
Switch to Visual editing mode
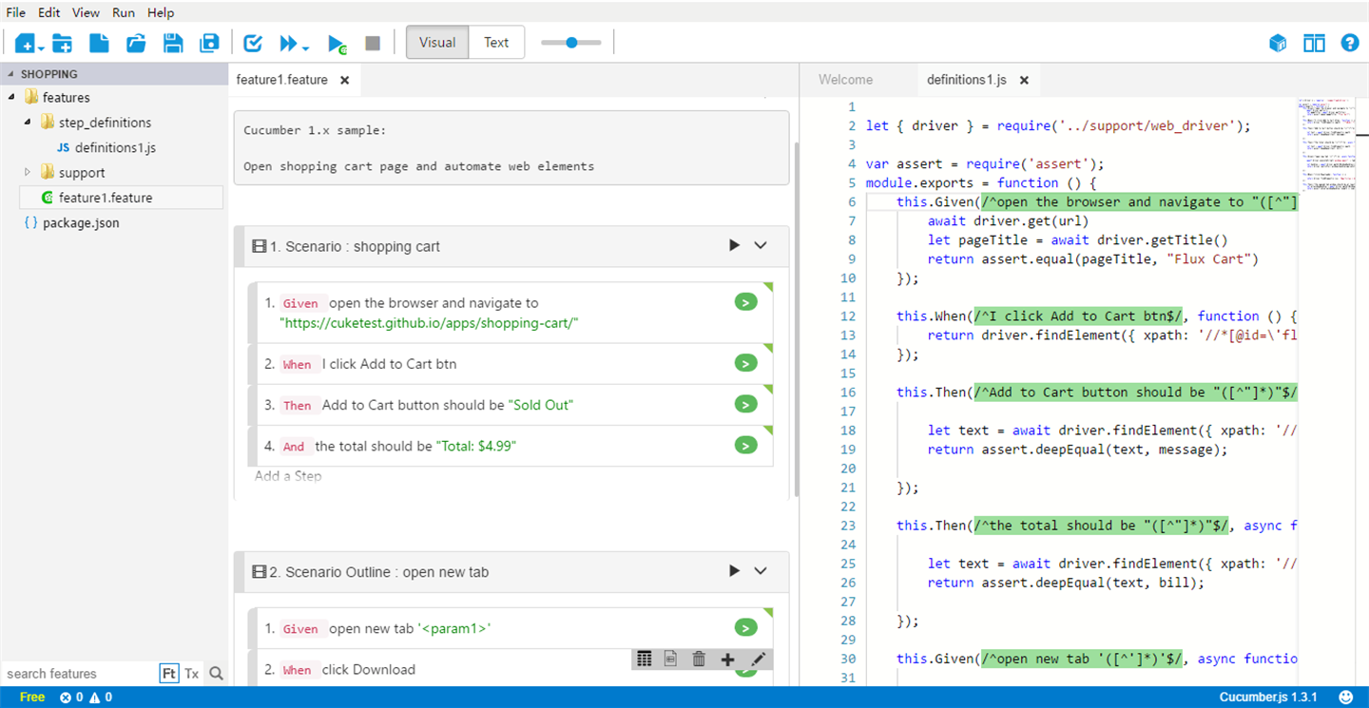coord(437,42)
